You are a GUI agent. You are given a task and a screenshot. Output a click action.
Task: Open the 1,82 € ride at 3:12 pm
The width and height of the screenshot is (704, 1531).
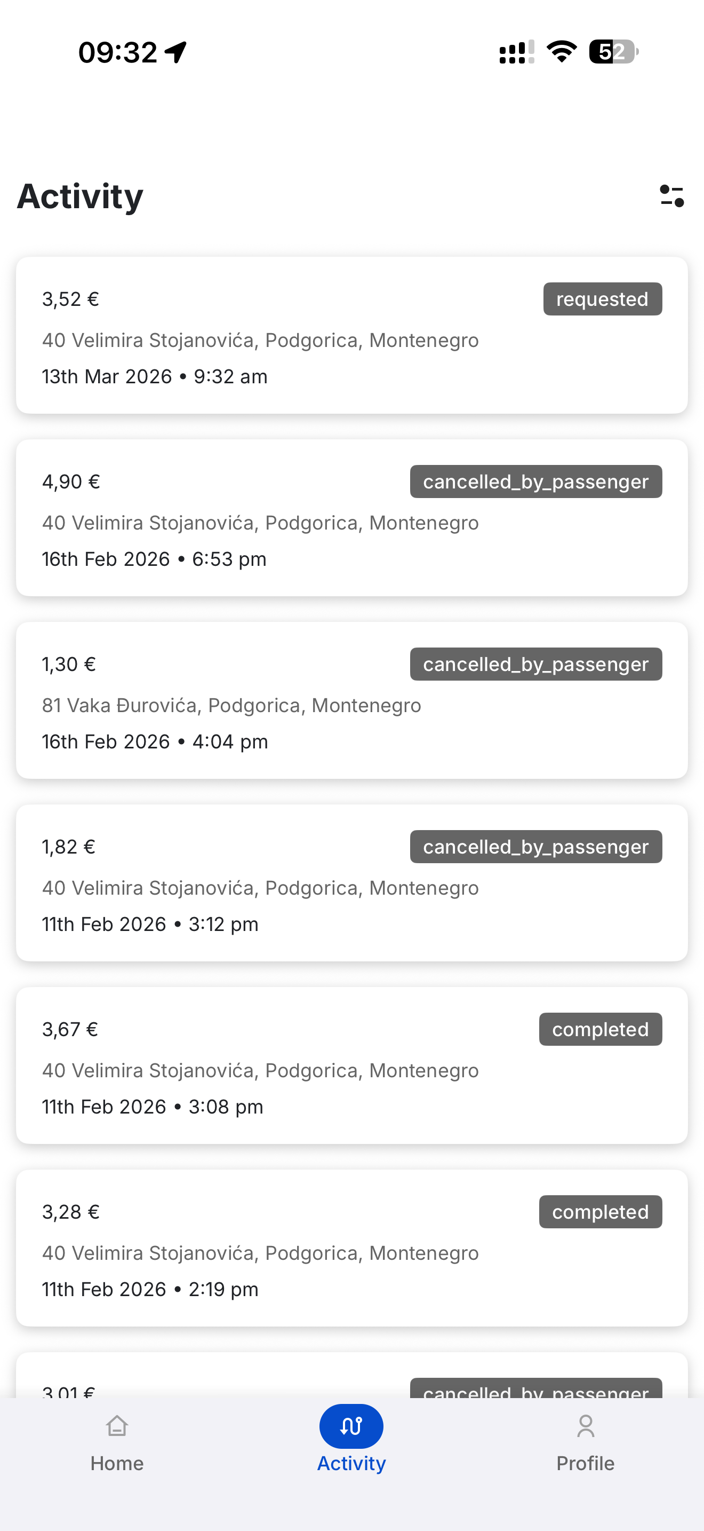click(x=352, y=882)
